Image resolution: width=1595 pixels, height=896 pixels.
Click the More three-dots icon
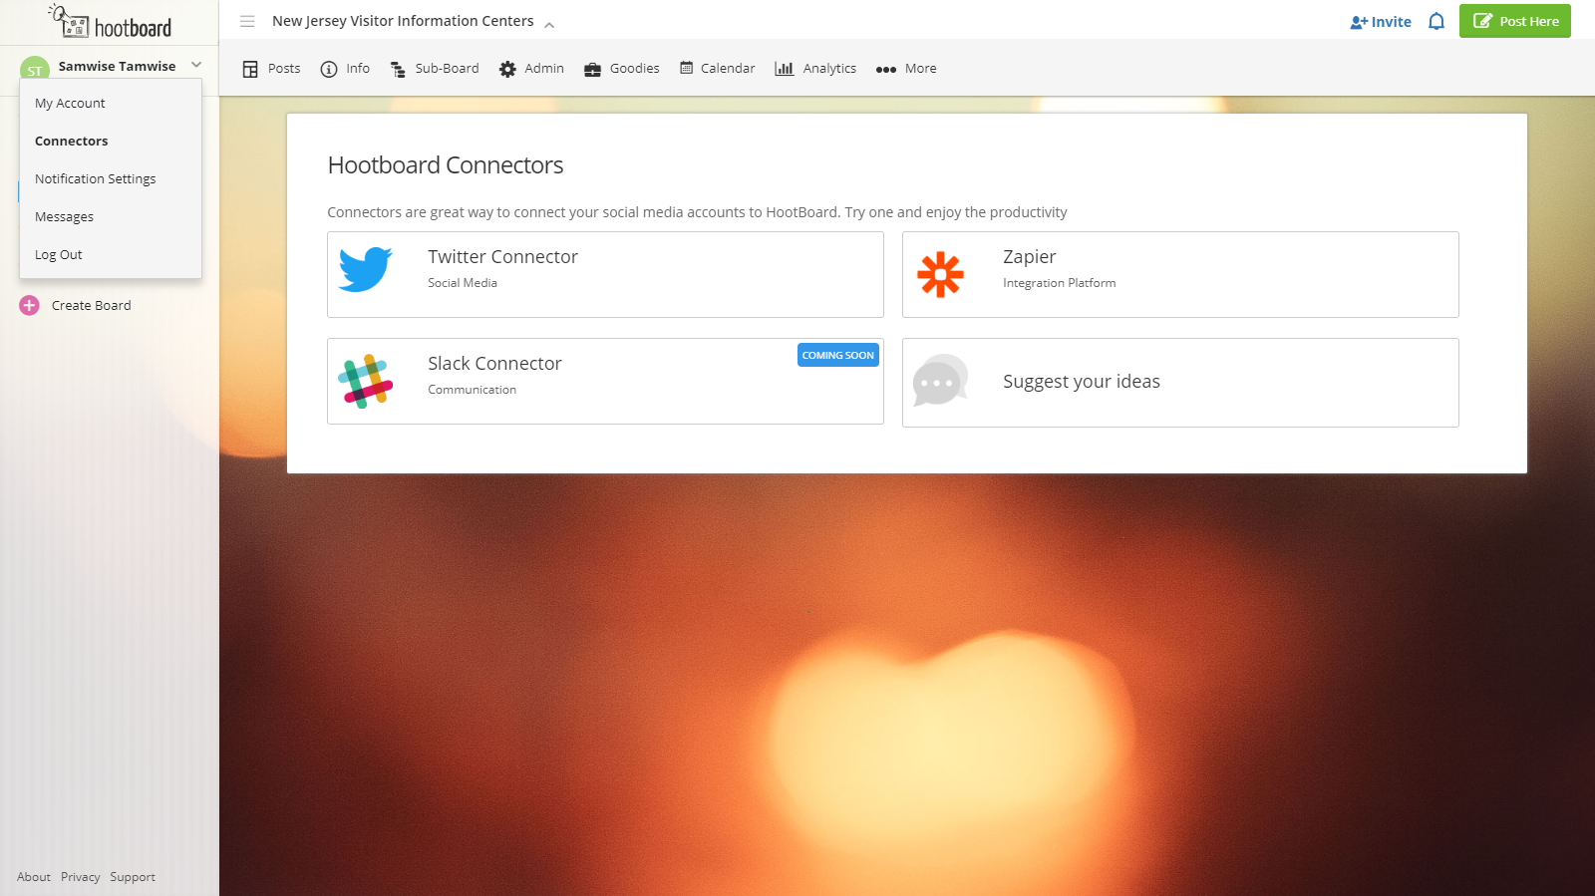click(x=886, y=70)
